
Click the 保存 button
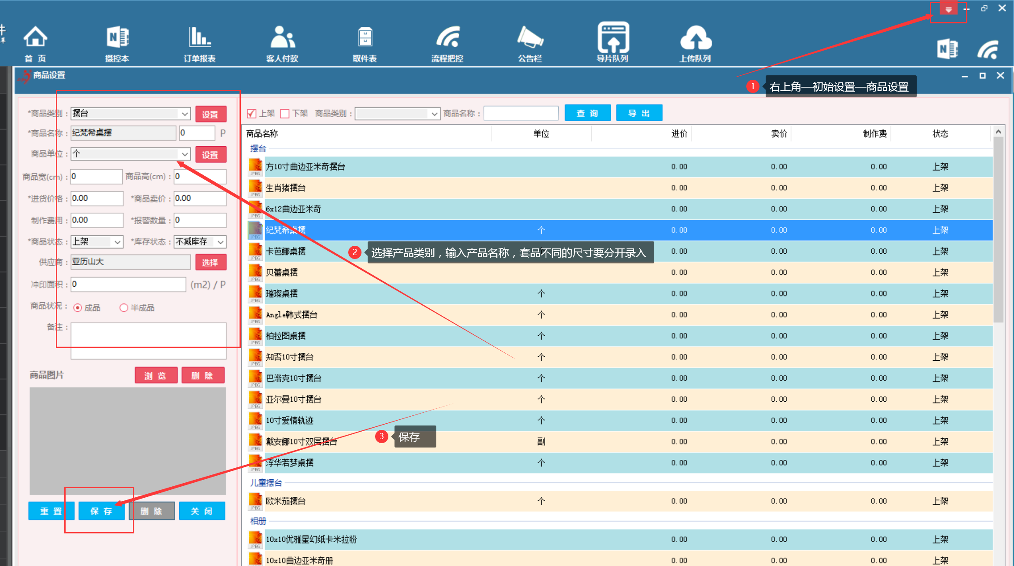(102, 511)
